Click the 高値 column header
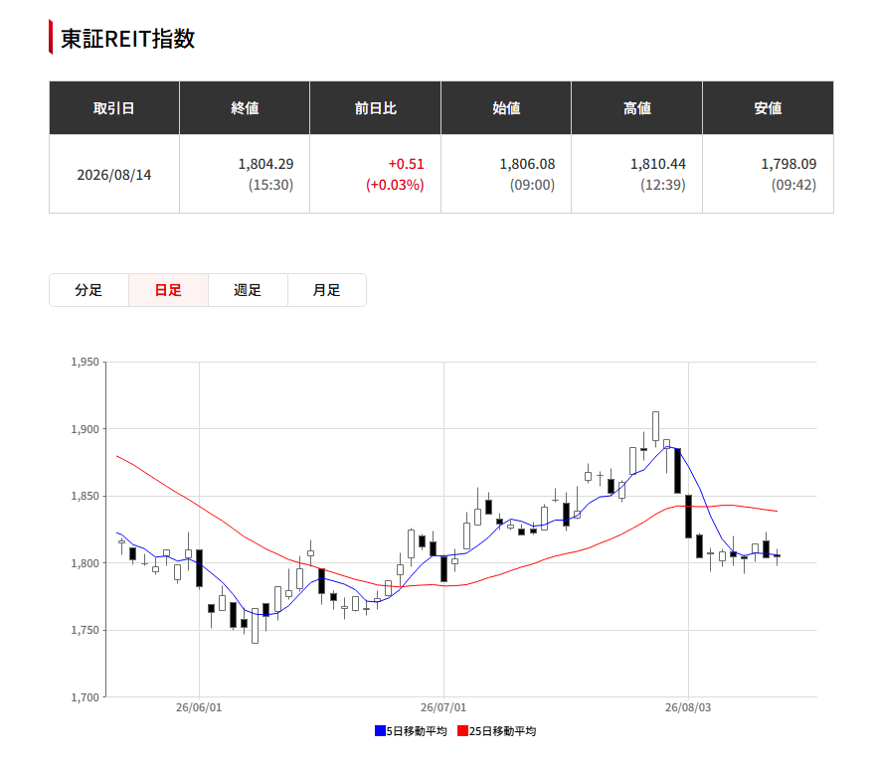 (x=637, y=108)
